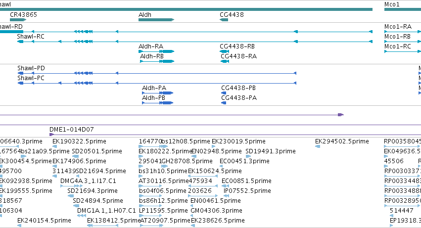
Task: Click feature 203626
Action: tap(200, 191)
